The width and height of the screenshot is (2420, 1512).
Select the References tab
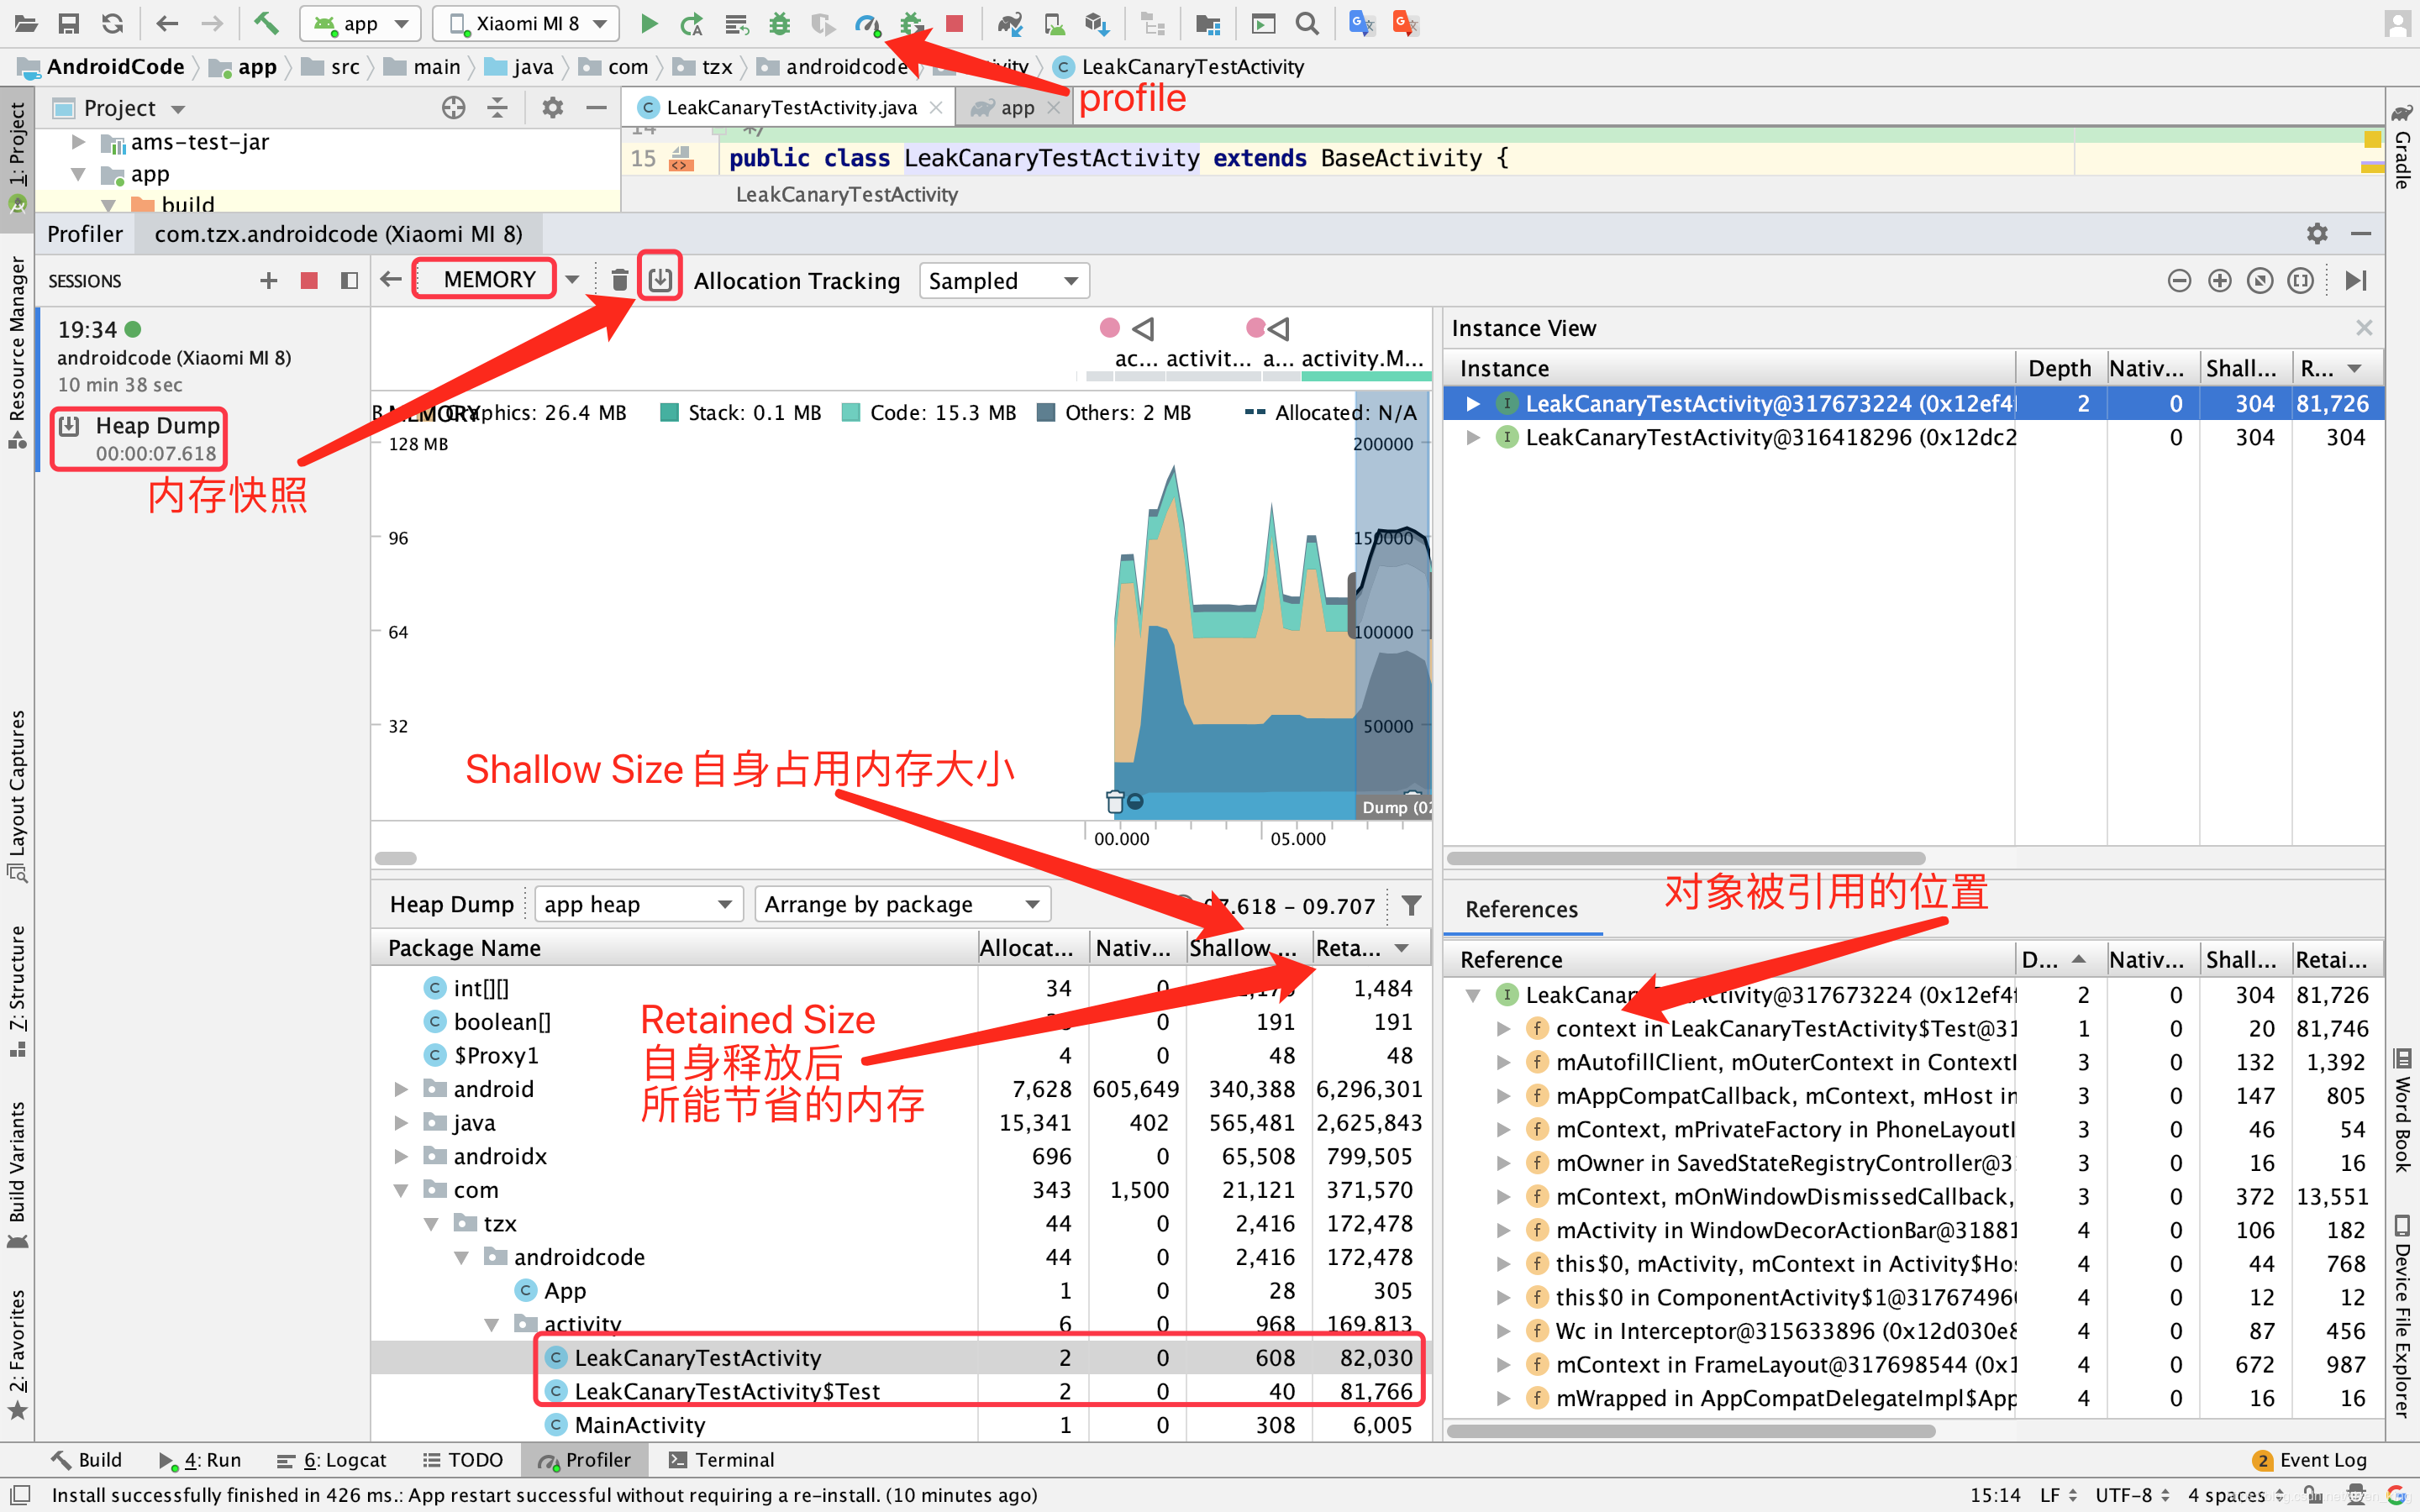1521,909
